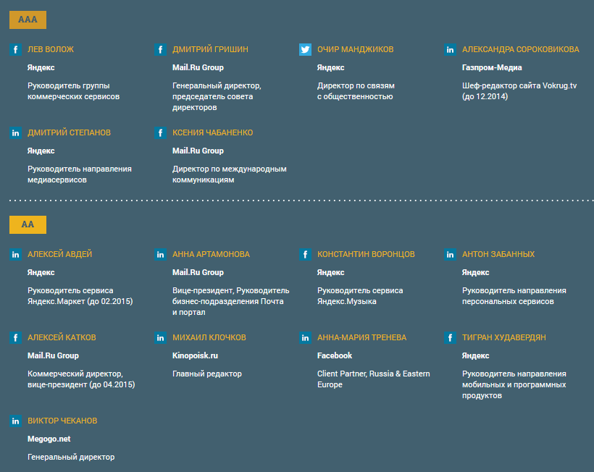Click company text Megogo.net
This screenshot has height=472, width=594.
coord(49,439)
